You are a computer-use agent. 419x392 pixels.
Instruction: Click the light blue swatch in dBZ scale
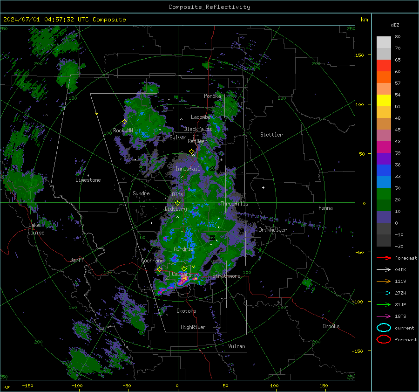(x=384, y=182)
